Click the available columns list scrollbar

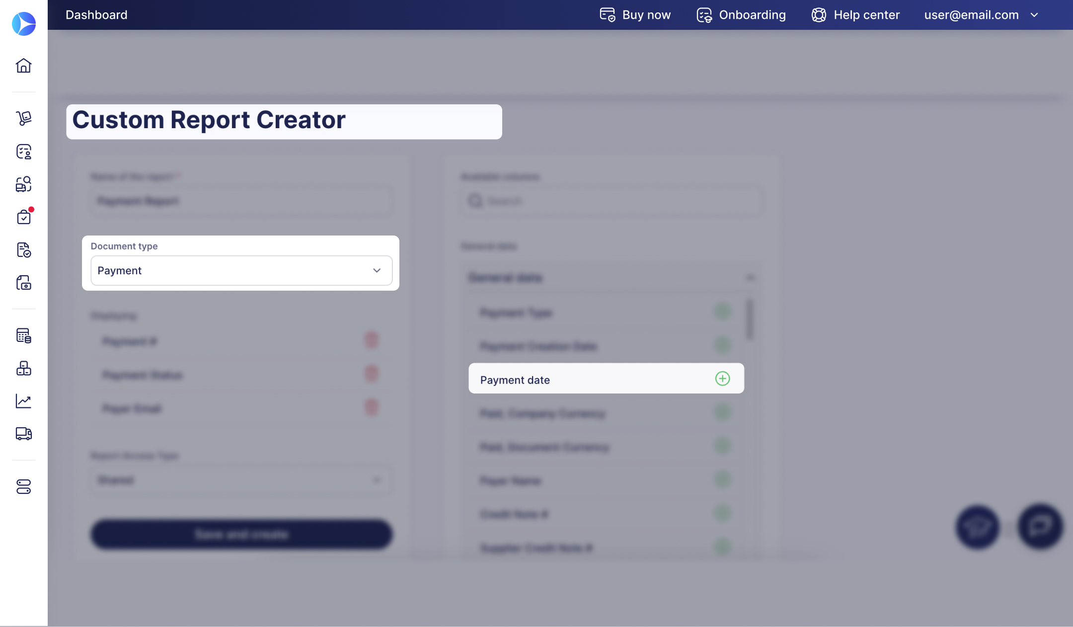point(750,319)
